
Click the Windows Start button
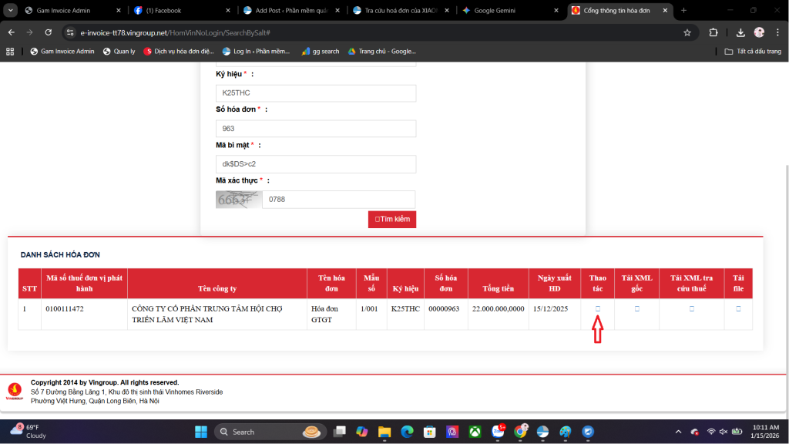click(200, 432)
